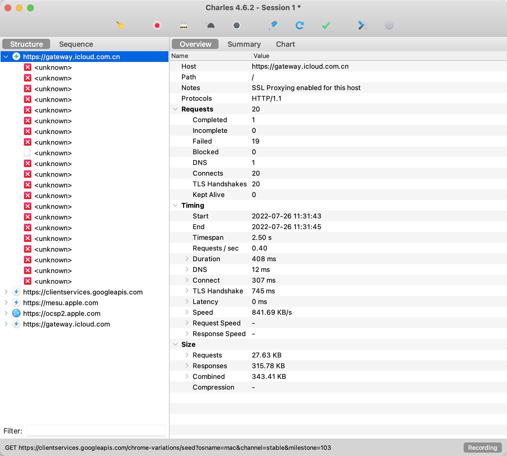The image size is (507, 456).
Task: Select the https://gateway.icloud.com host row
Action: point(84,324)
